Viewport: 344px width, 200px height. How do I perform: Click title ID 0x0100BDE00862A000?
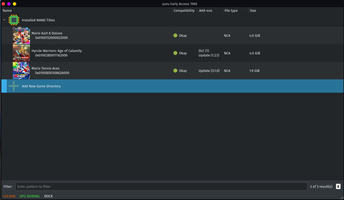coord(52,73)
